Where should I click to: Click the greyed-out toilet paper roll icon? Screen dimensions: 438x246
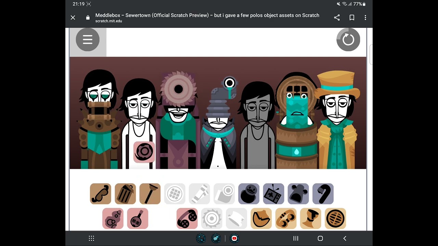[224, 194]
